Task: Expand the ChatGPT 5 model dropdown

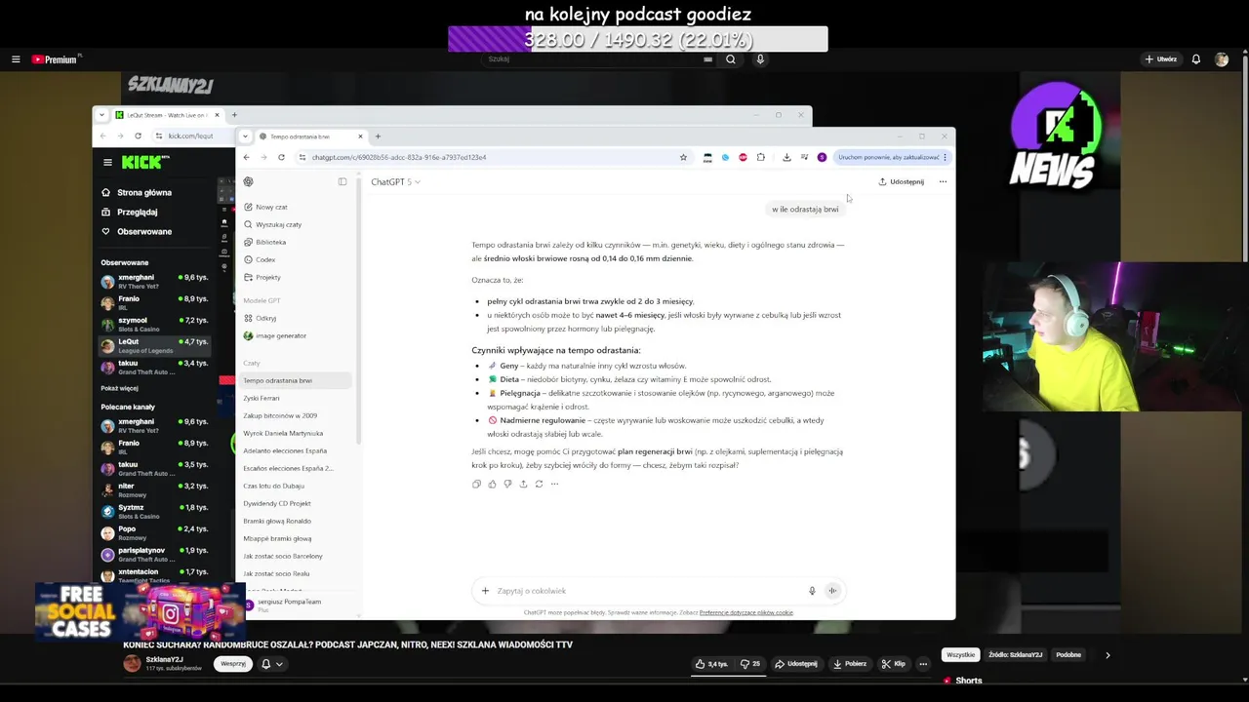Action: tap(395, 181)
